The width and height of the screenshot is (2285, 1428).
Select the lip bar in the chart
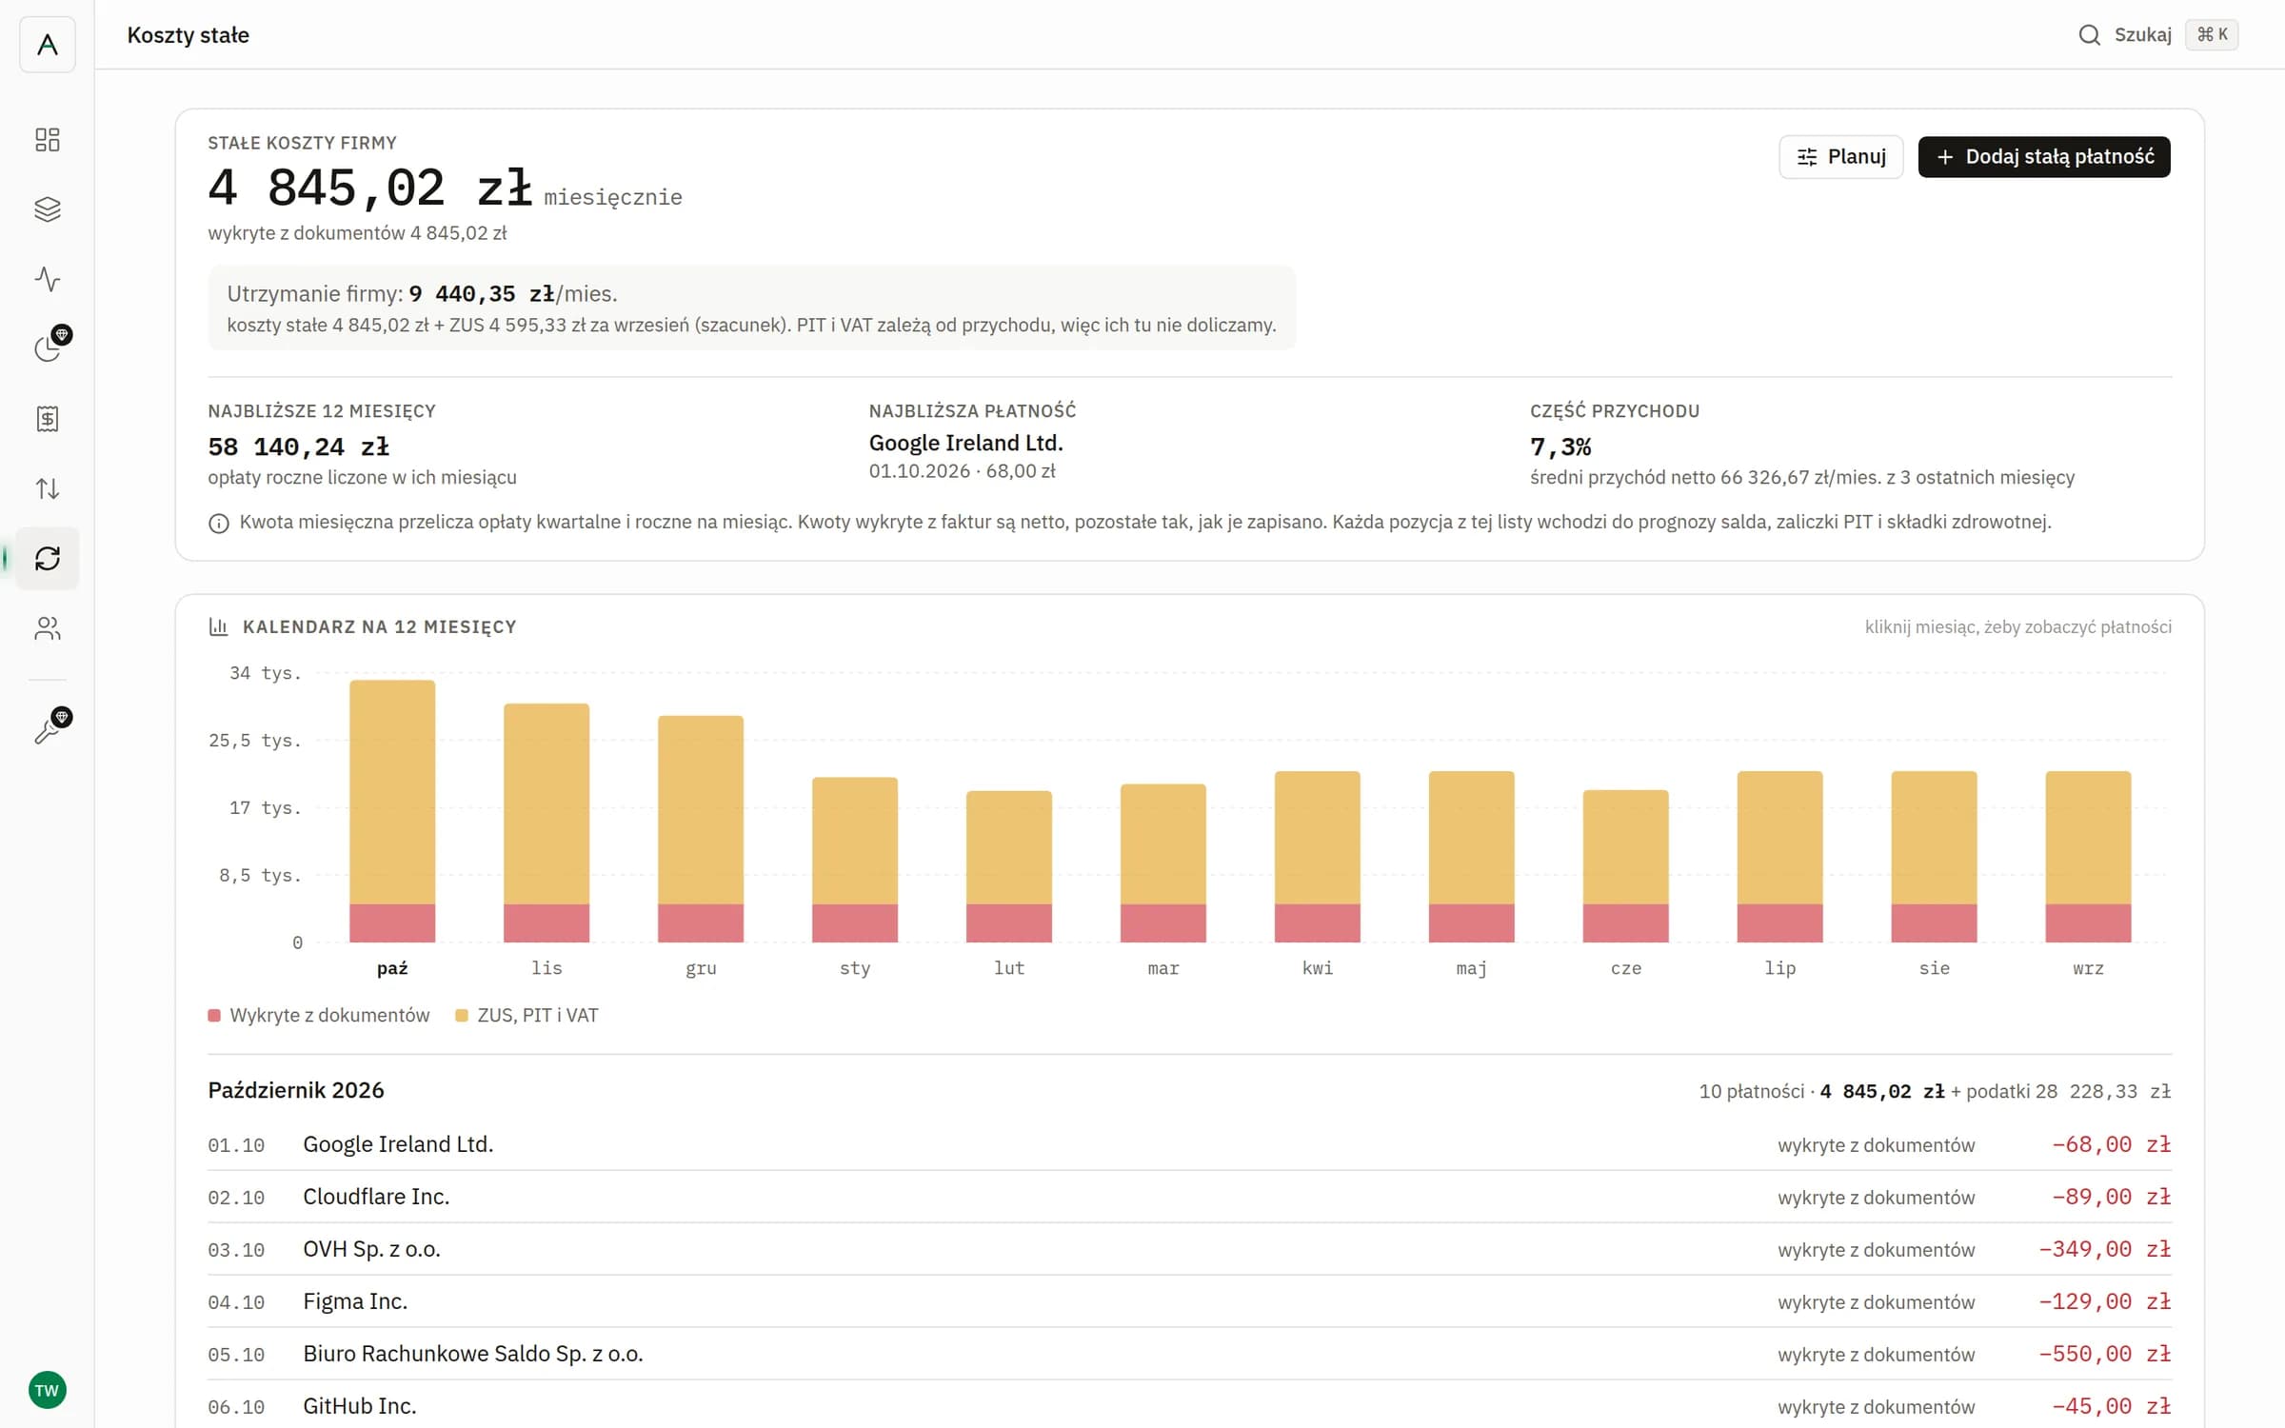pyautogui.click(x=1780, y=857)
